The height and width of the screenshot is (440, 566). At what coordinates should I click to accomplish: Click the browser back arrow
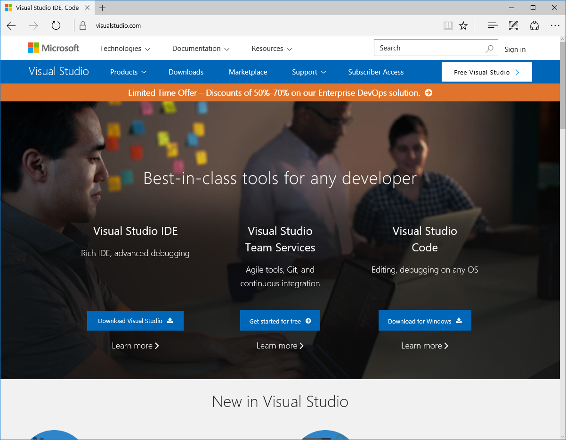[11, 25]
